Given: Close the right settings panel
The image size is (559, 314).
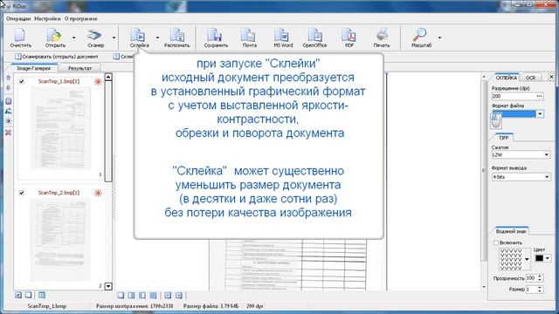Looking at the screenshot, I should pyautogui.click(x=551, y=77).
